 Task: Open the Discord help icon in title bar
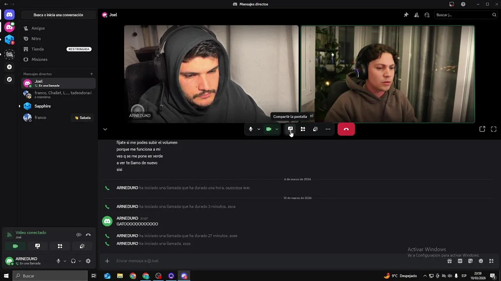point(463,4)
